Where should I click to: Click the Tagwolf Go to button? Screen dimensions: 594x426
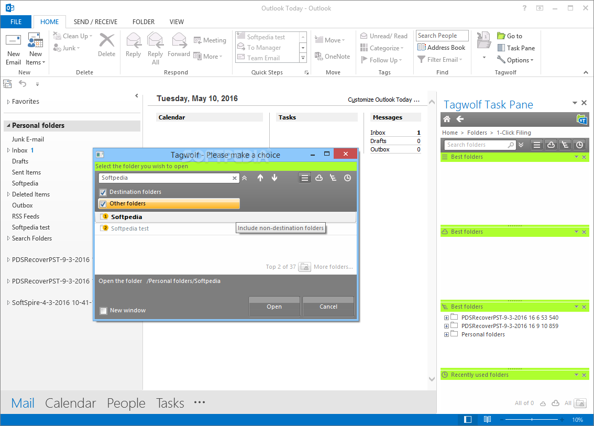point(510,36)
